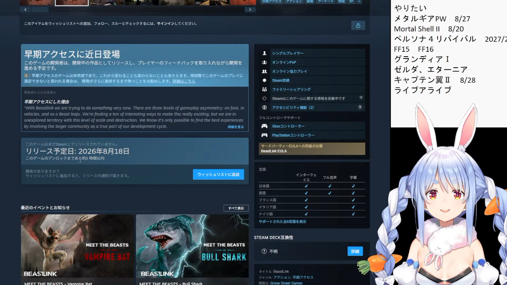Click the Mortal Shell II 8/20 list entry
507x285 pixels.
click(429, 29)
